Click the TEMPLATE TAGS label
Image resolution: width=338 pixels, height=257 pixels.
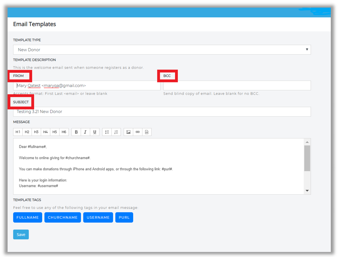click(27, 200)
